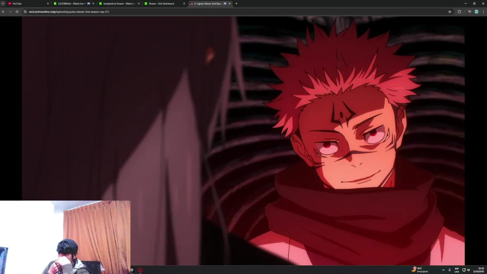Switch to the lesstyledota Stream tab
Viewport: 487px width, 274px height.
[x=119, y=3]
